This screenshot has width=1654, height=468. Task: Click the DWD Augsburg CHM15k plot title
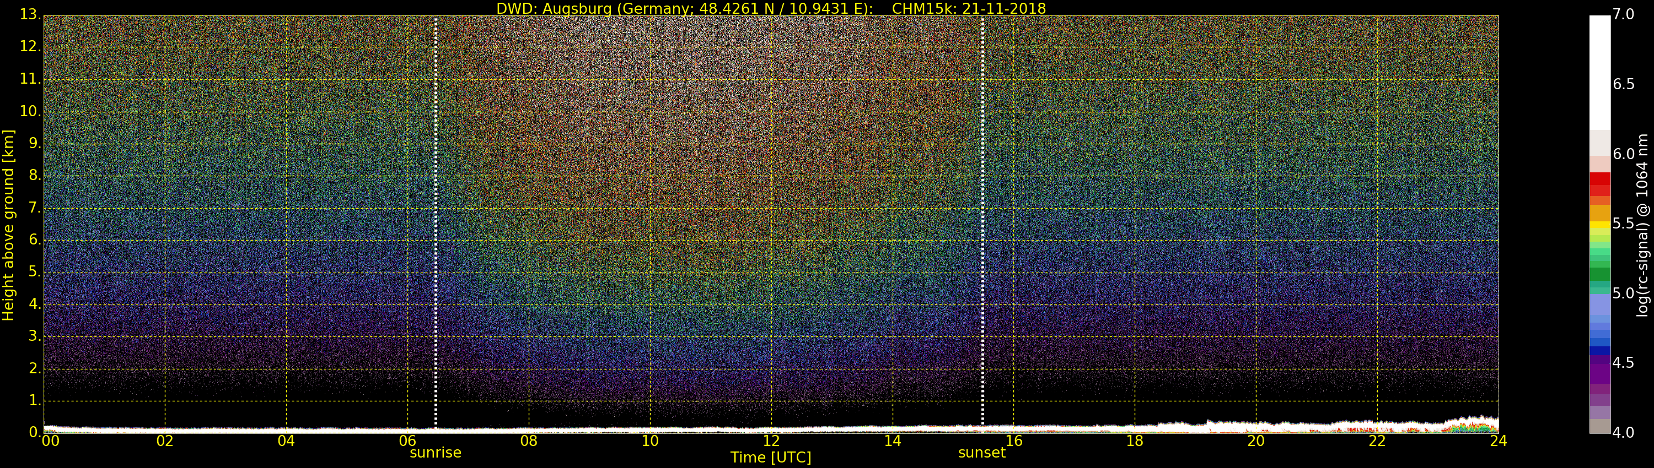(771, 8)
